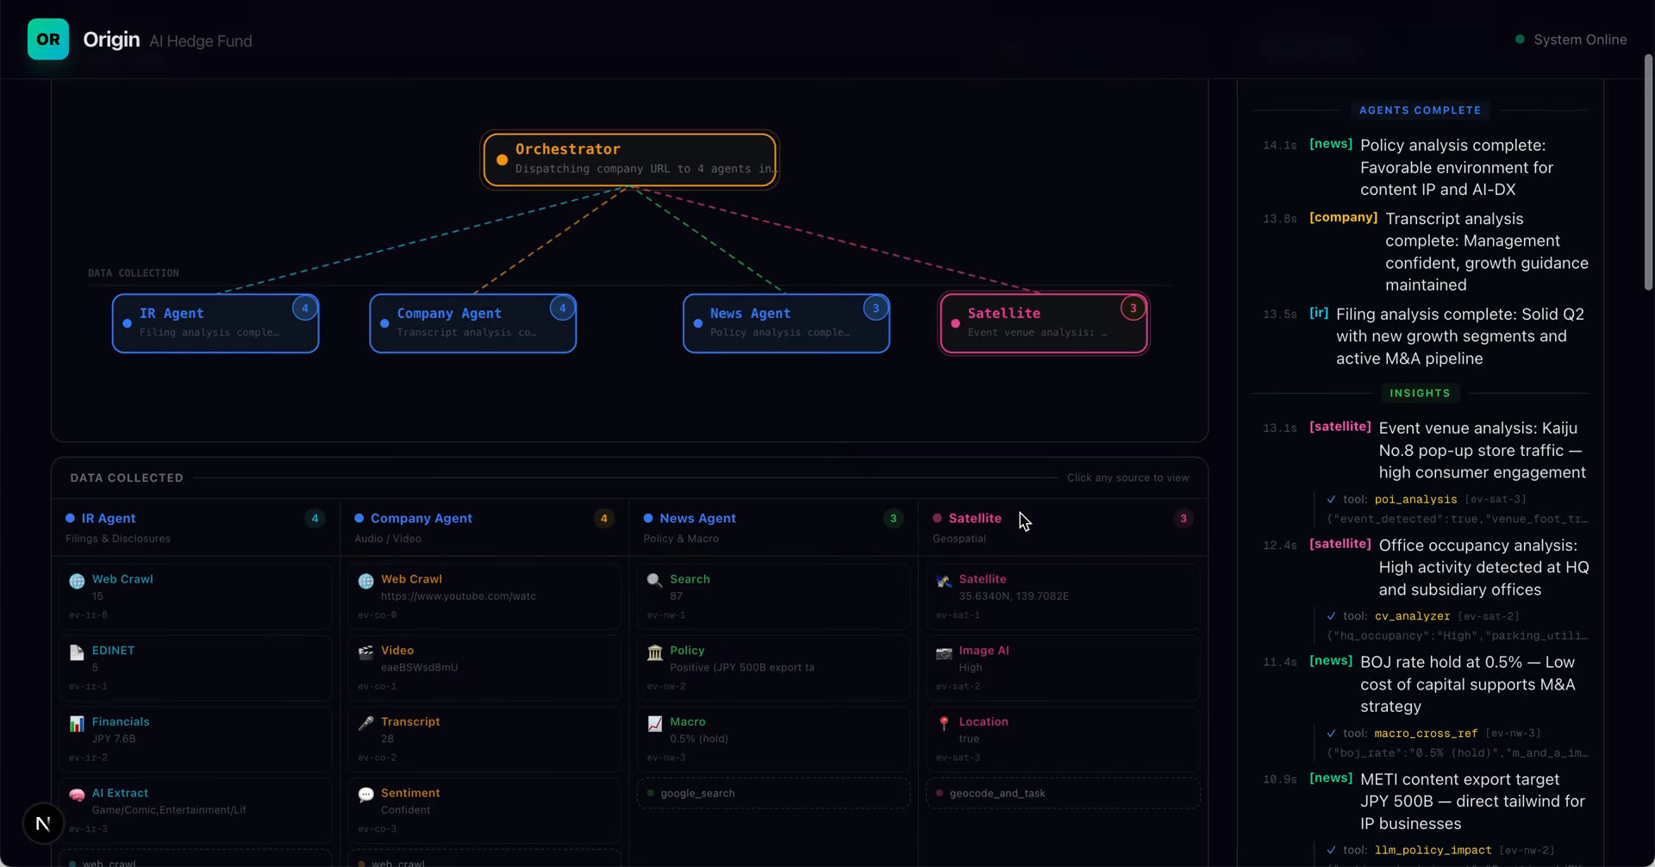Select the Location pin icon under Satellite
Image resolution: width=1655 pixels, height=867 pixels.
coord(944,724)
